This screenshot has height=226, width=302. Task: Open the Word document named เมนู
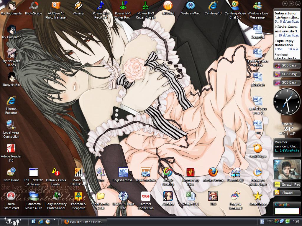(x=258, y=127)
